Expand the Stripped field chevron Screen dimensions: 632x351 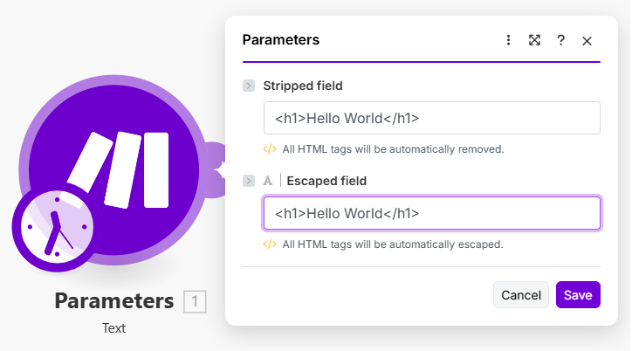(x=249, y=86)
